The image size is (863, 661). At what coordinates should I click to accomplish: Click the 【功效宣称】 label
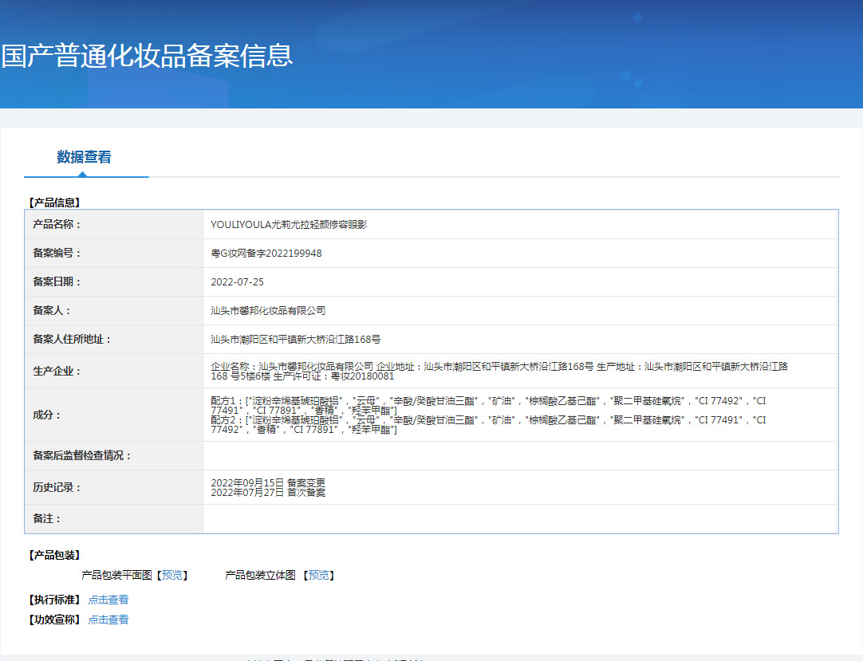[x=54, y=620]
